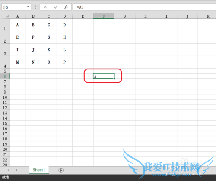Click the Select All corner triangle
Viewport: 216px width, 181px height.
pyautogui.click(x=7, y=16)
